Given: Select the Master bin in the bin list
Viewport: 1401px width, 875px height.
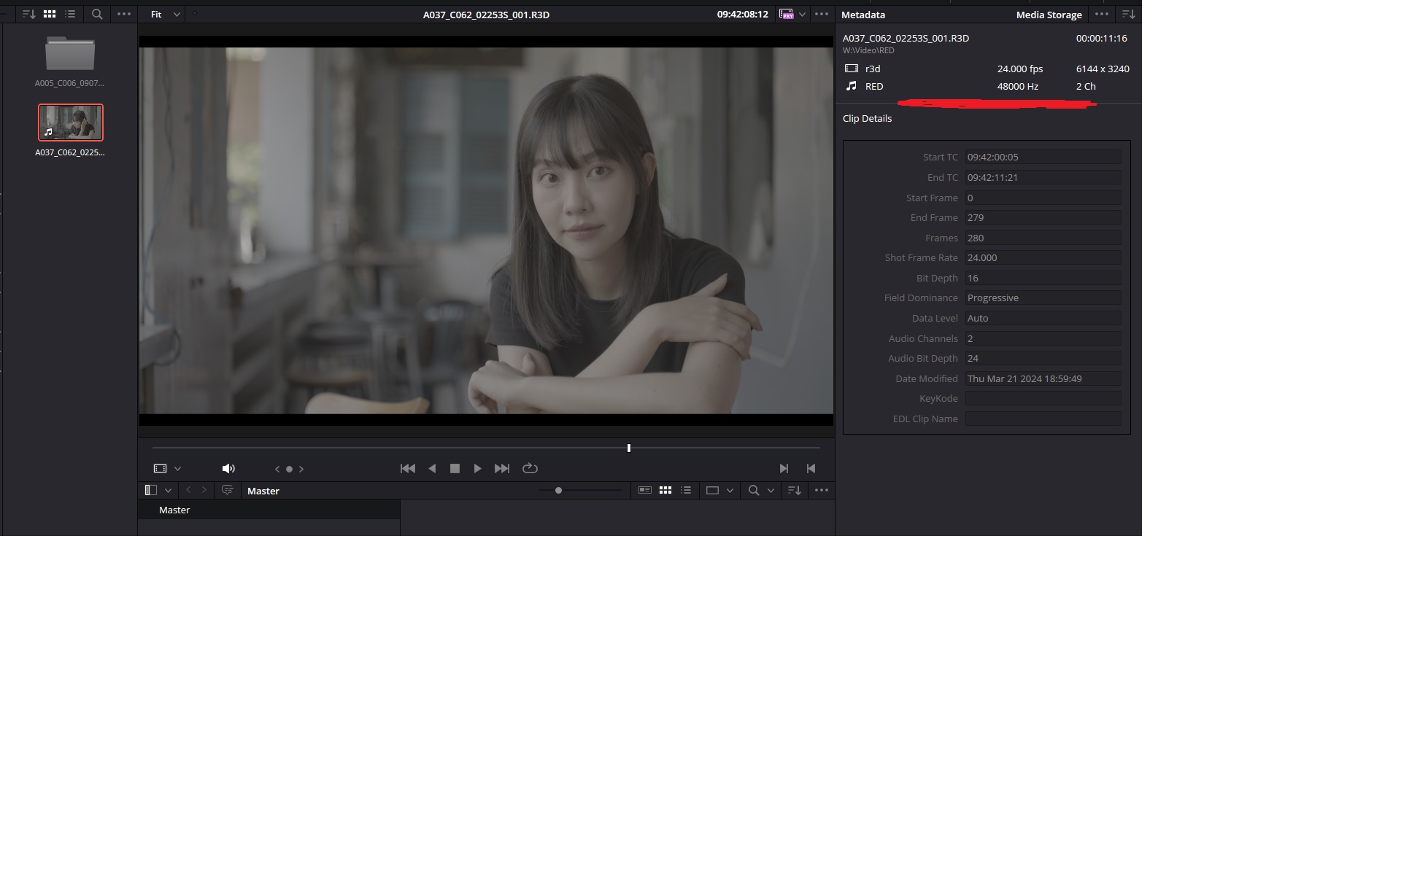Looking at the screenshot, I should [x=174, y=510].
